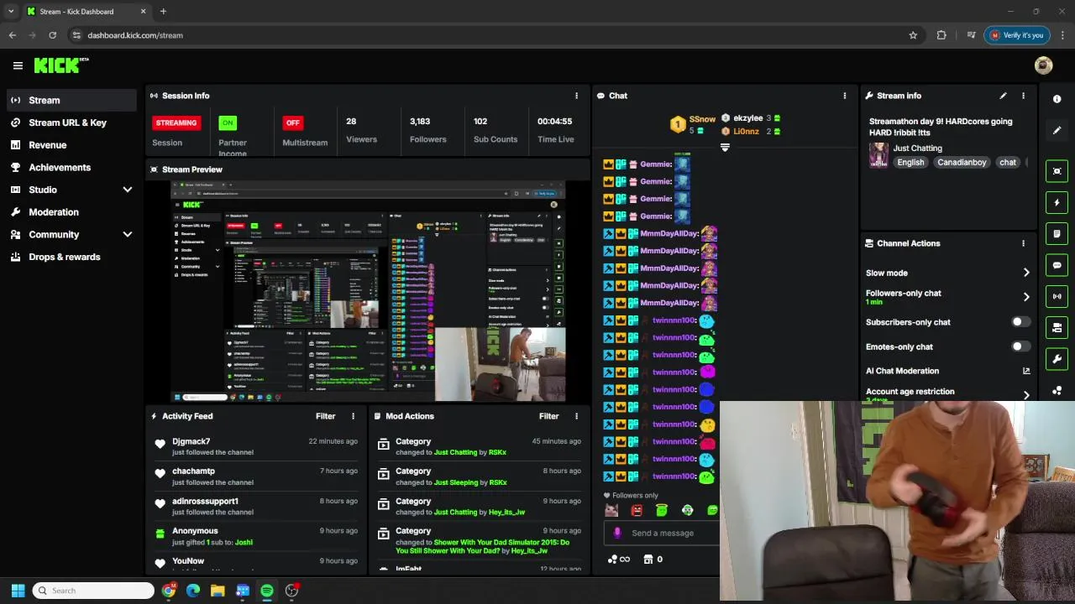Select the cat emote in quick emotes
This screenshot has width=1075, height=604.
click(611, 510)
